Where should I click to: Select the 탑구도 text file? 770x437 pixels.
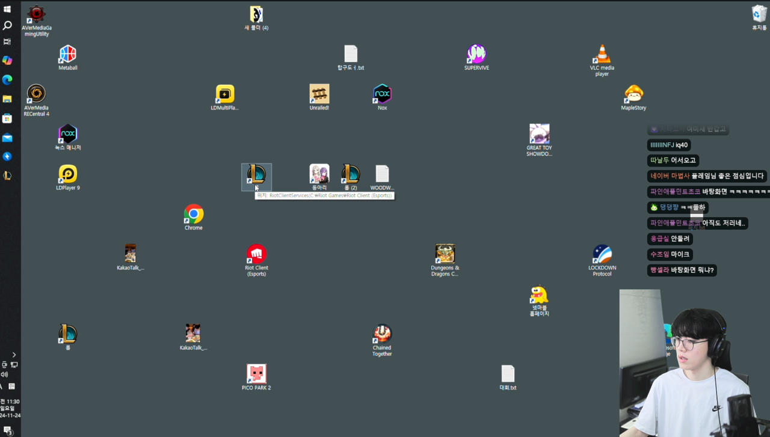(x=351, y=58)
